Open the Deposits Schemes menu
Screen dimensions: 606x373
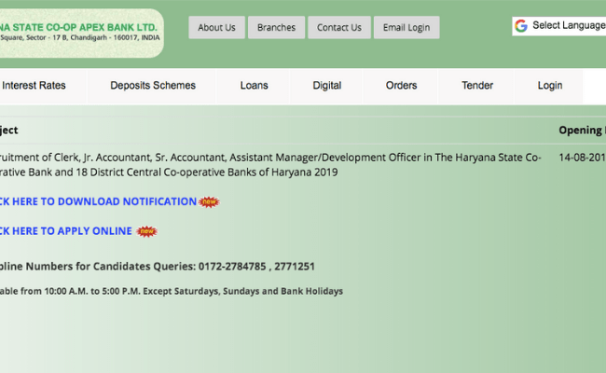point(153,86)
